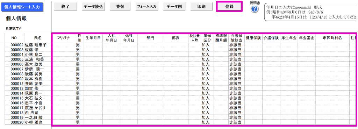Select the 介護保険該当 cell for 後藤 純男

coord(236,74)
